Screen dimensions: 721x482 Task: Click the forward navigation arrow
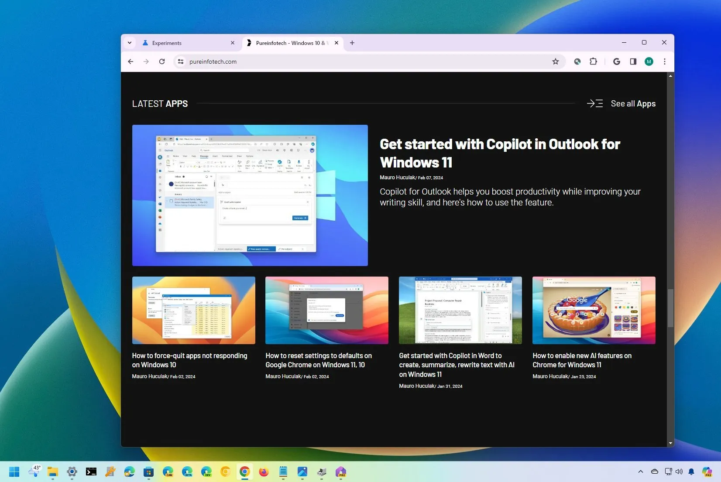(146, 62)
